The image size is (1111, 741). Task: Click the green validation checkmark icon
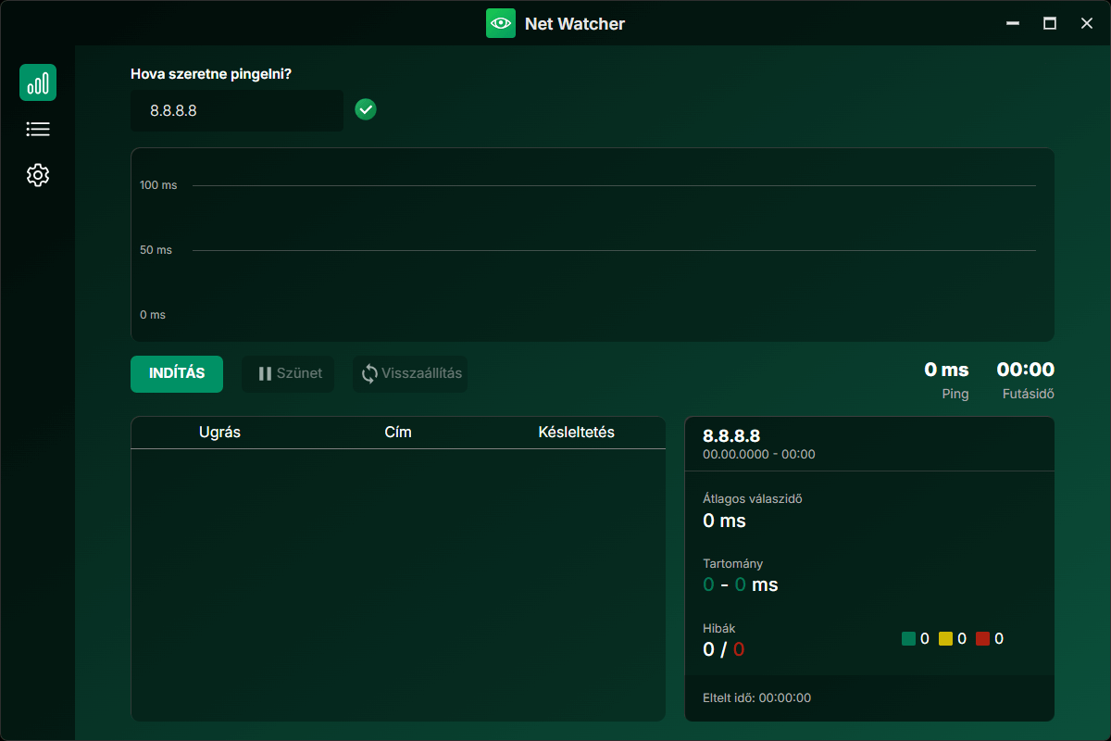click(x=366, y=110)
